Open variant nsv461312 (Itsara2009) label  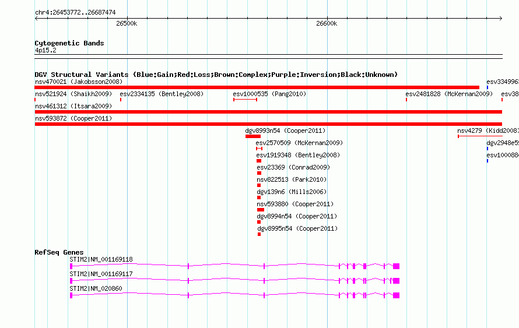pyautogui.click(x=73, y=106)
